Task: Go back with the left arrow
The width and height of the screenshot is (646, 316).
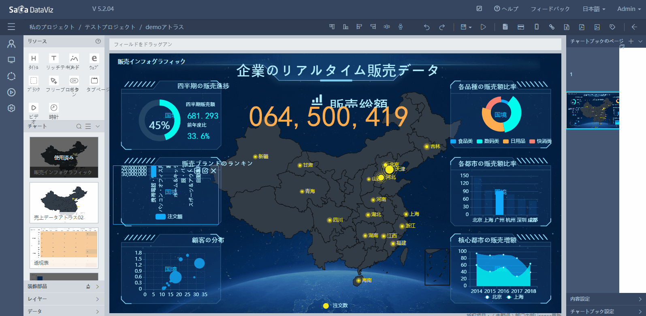Action: click(634, 27)
